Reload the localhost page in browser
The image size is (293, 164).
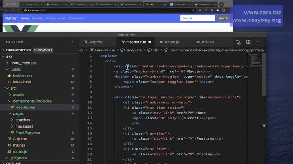point(18,10)
